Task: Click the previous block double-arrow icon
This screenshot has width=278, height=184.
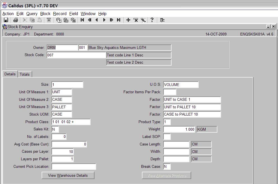Action: [89, 20]
